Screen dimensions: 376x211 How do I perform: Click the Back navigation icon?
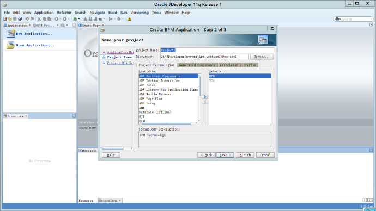tap(56, 19)
